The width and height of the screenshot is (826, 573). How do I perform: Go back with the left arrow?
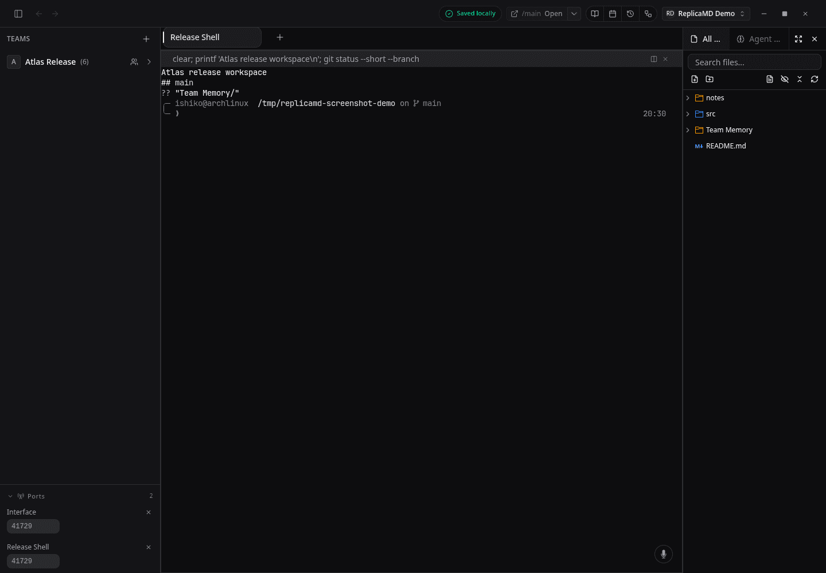(x=39, y=14)
